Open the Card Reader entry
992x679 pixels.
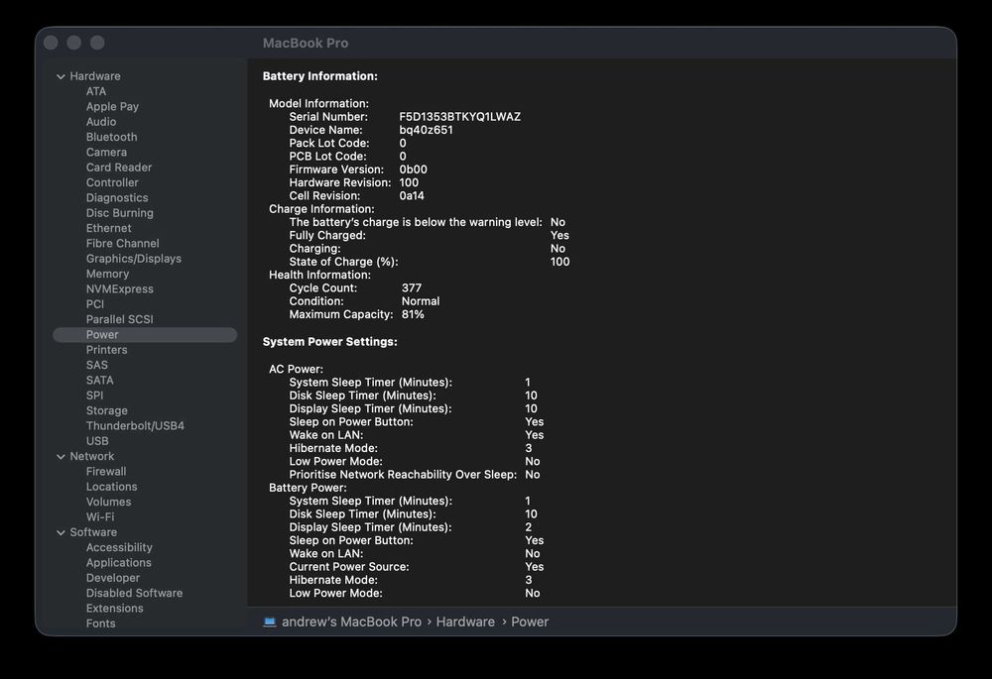click(x=119, y=167)
